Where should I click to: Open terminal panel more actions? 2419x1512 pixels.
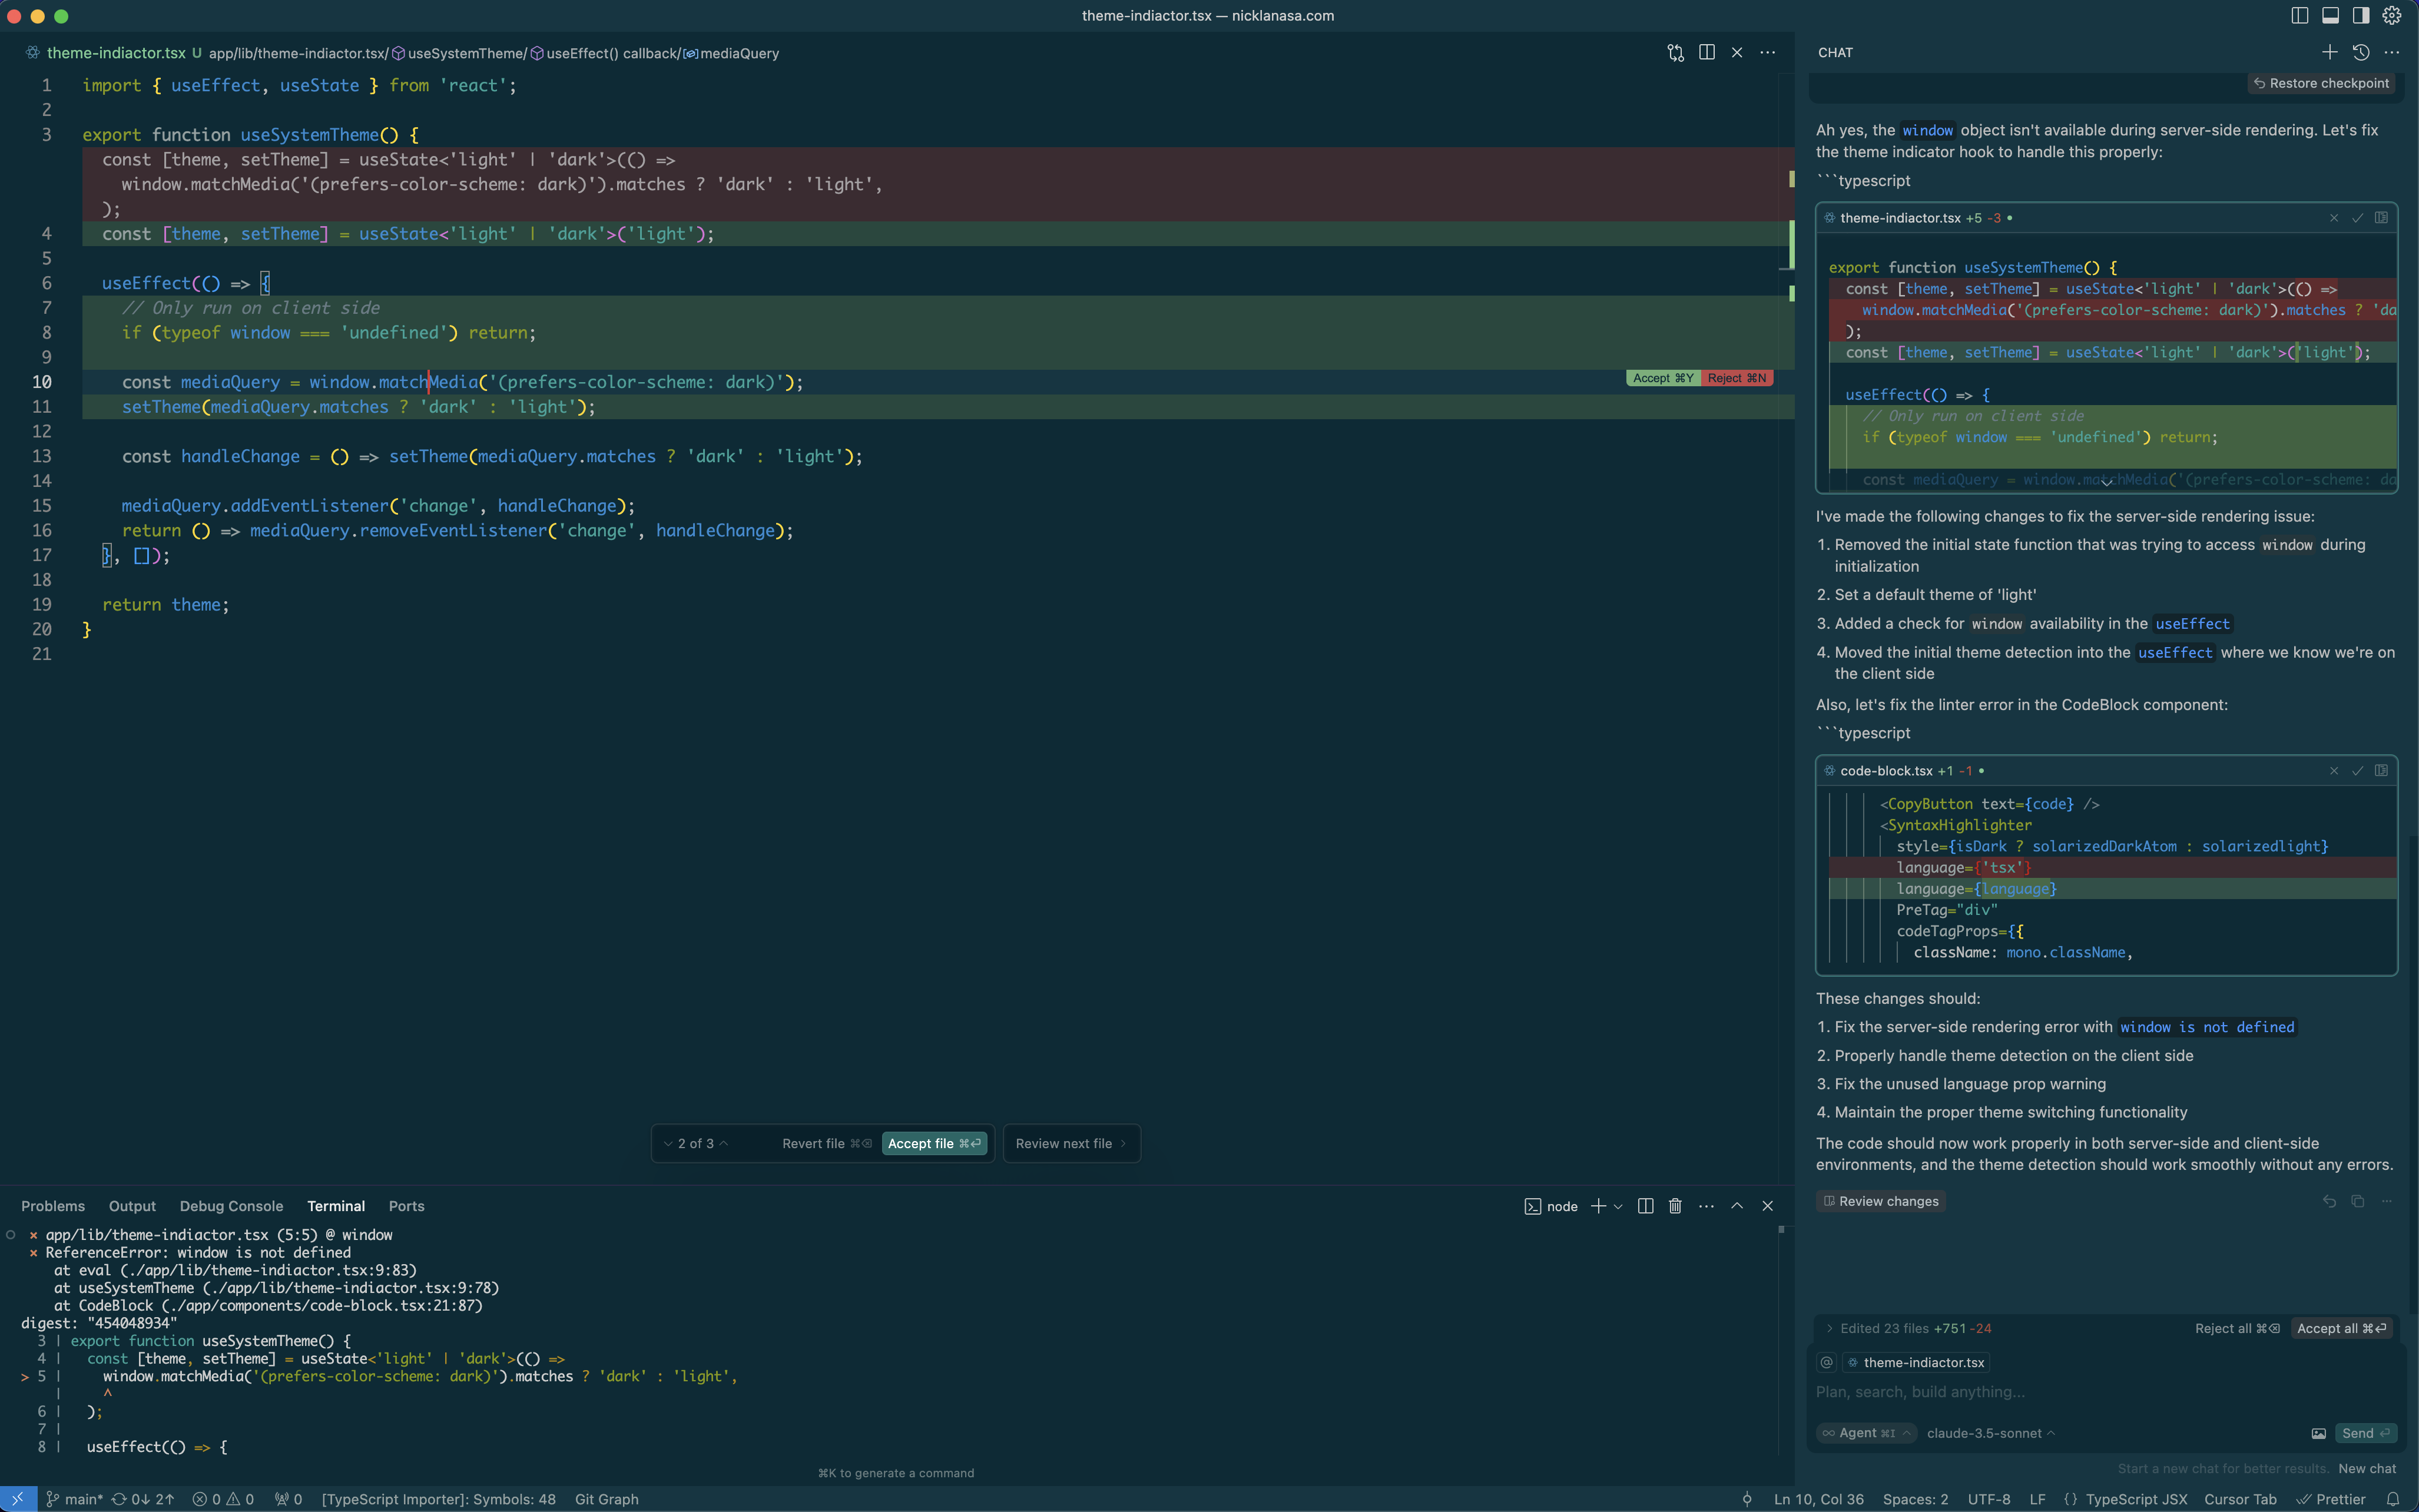[x=1706, y=1206]
